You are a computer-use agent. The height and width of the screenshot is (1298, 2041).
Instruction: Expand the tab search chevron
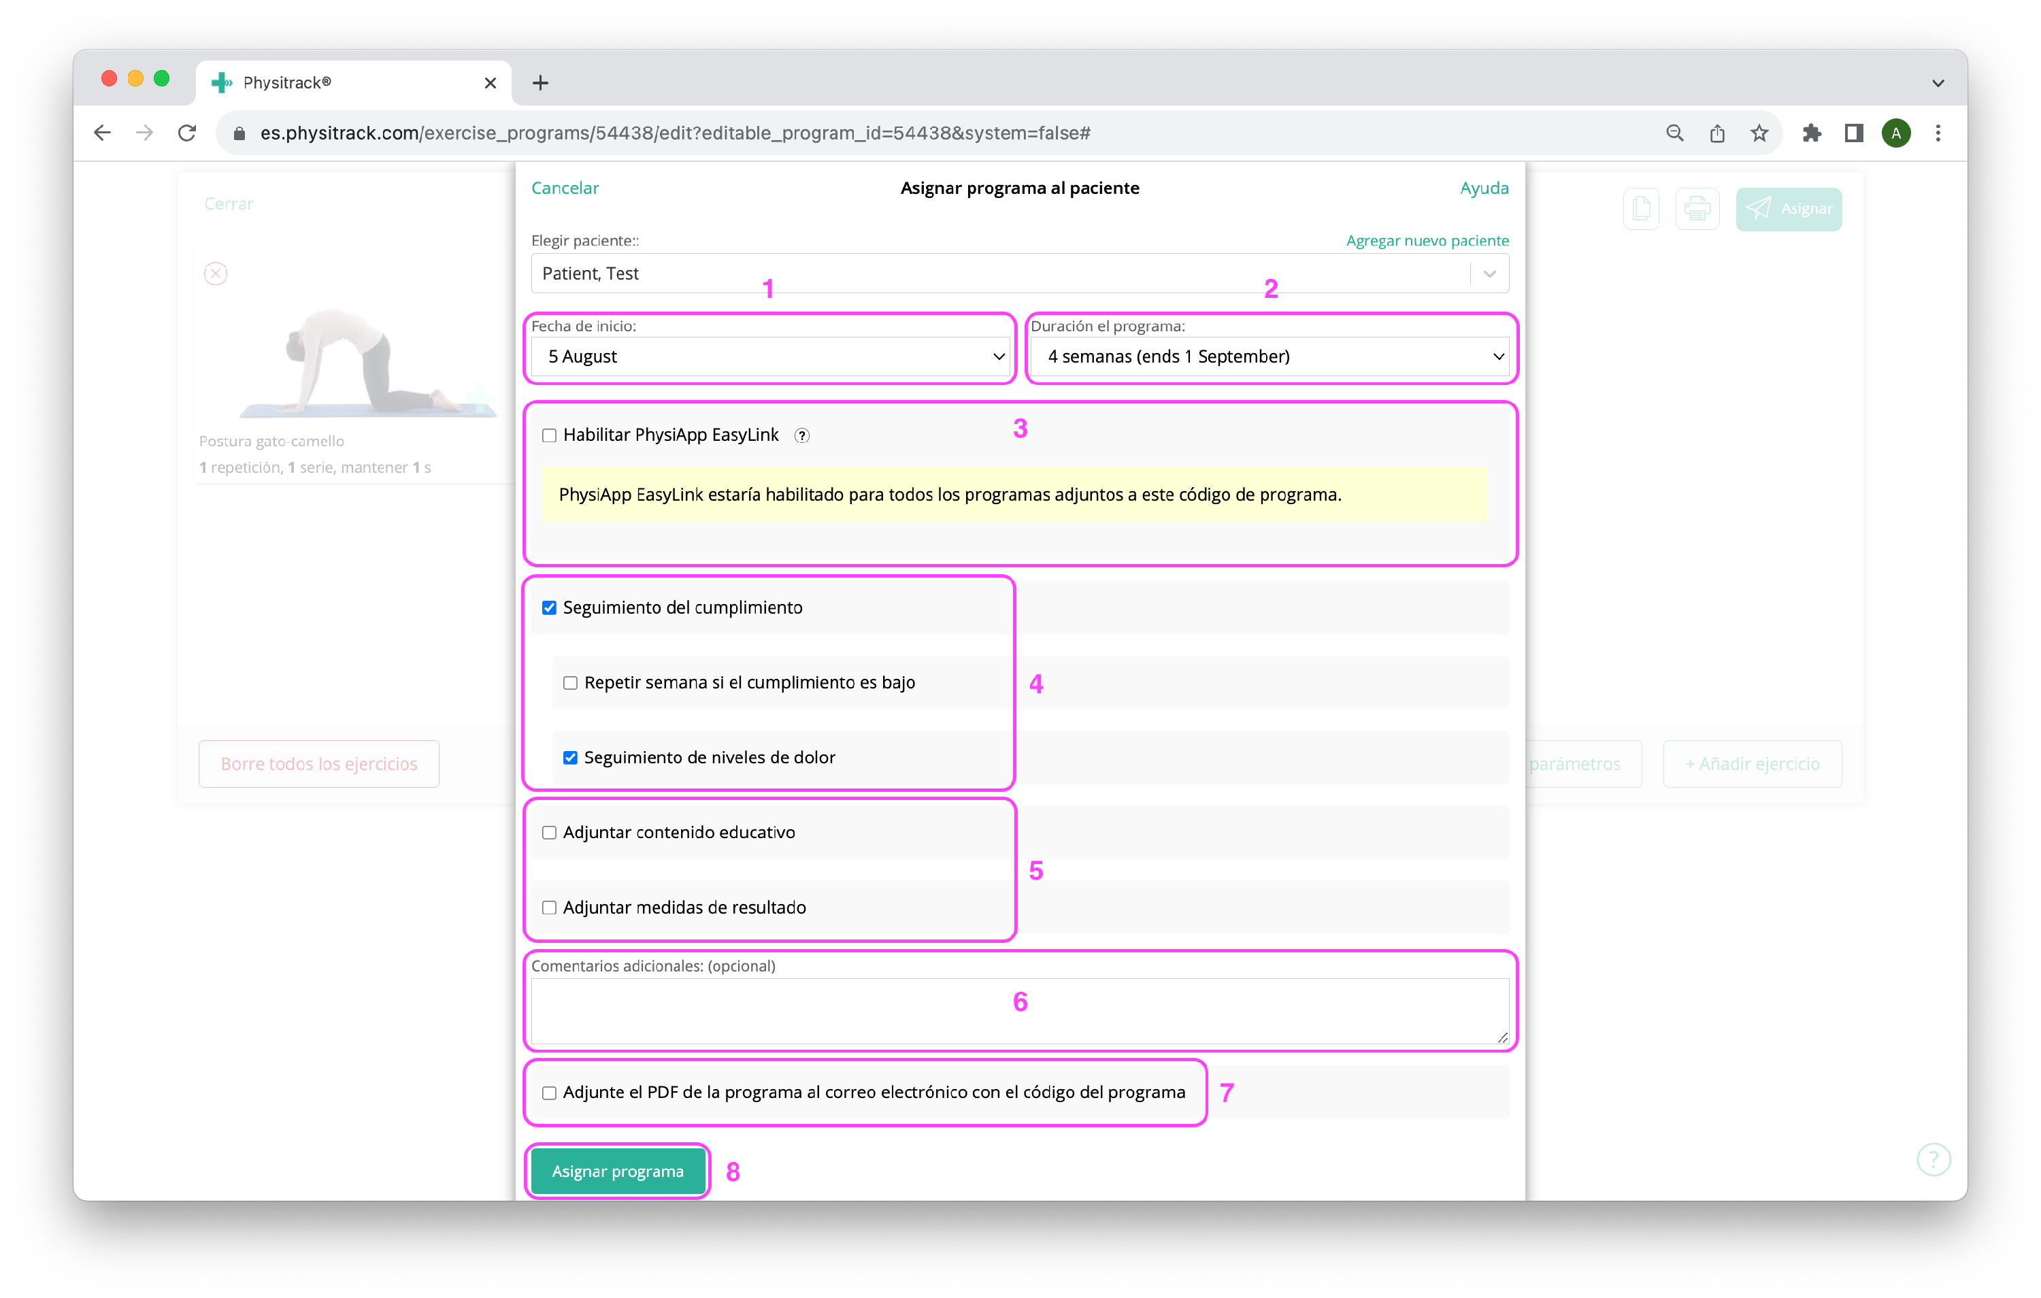[1938, 83]
